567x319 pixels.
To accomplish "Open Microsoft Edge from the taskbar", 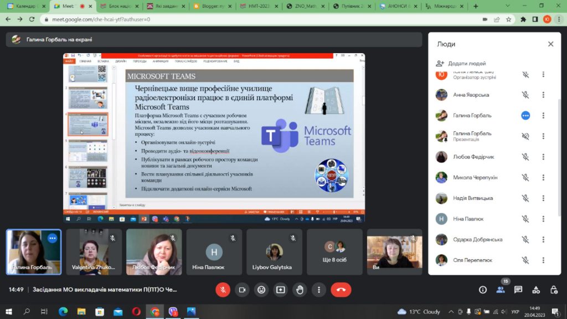I will (x=63, y=311).
